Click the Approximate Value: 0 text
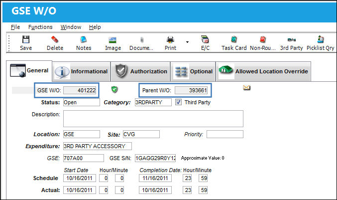This screenshot has height=200, width=337. point(203,158)
